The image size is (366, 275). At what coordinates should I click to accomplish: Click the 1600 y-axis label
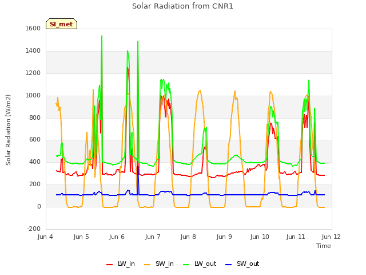pyautogui.click(x=33, y=28)
